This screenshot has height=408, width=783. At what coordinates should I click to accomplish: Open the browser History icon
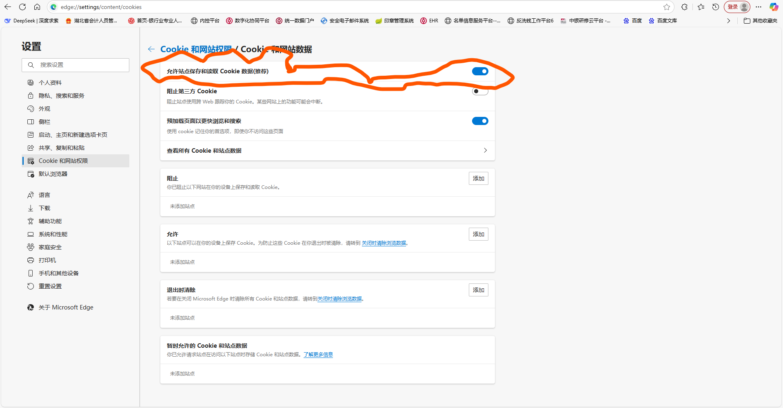click(x=716, y=7)
